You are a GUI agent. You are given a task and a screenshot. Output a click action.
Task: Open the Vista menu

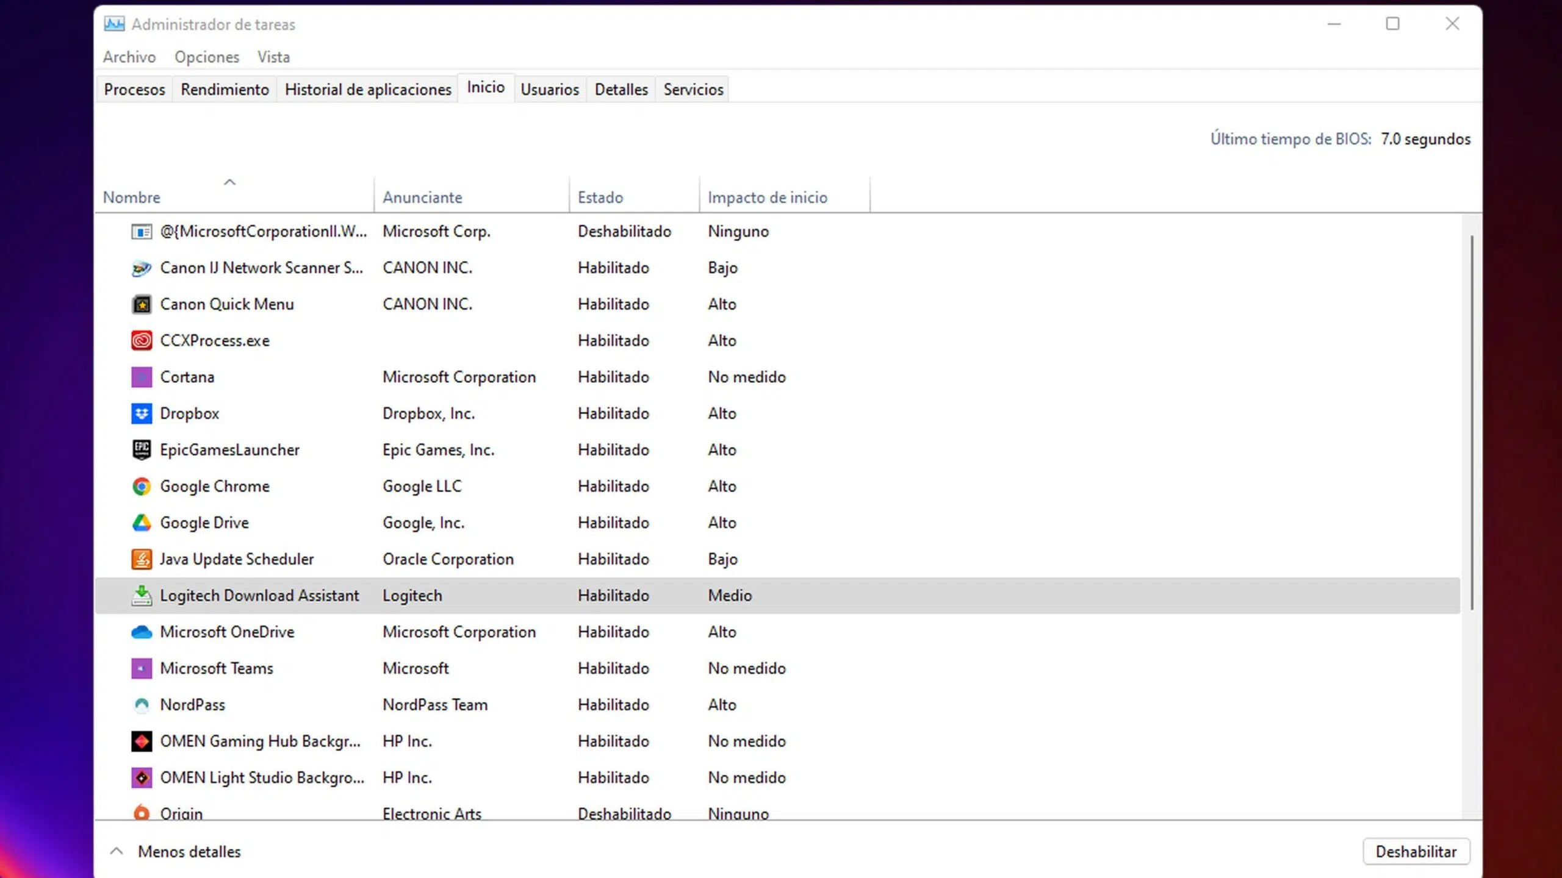click(273, 57)
